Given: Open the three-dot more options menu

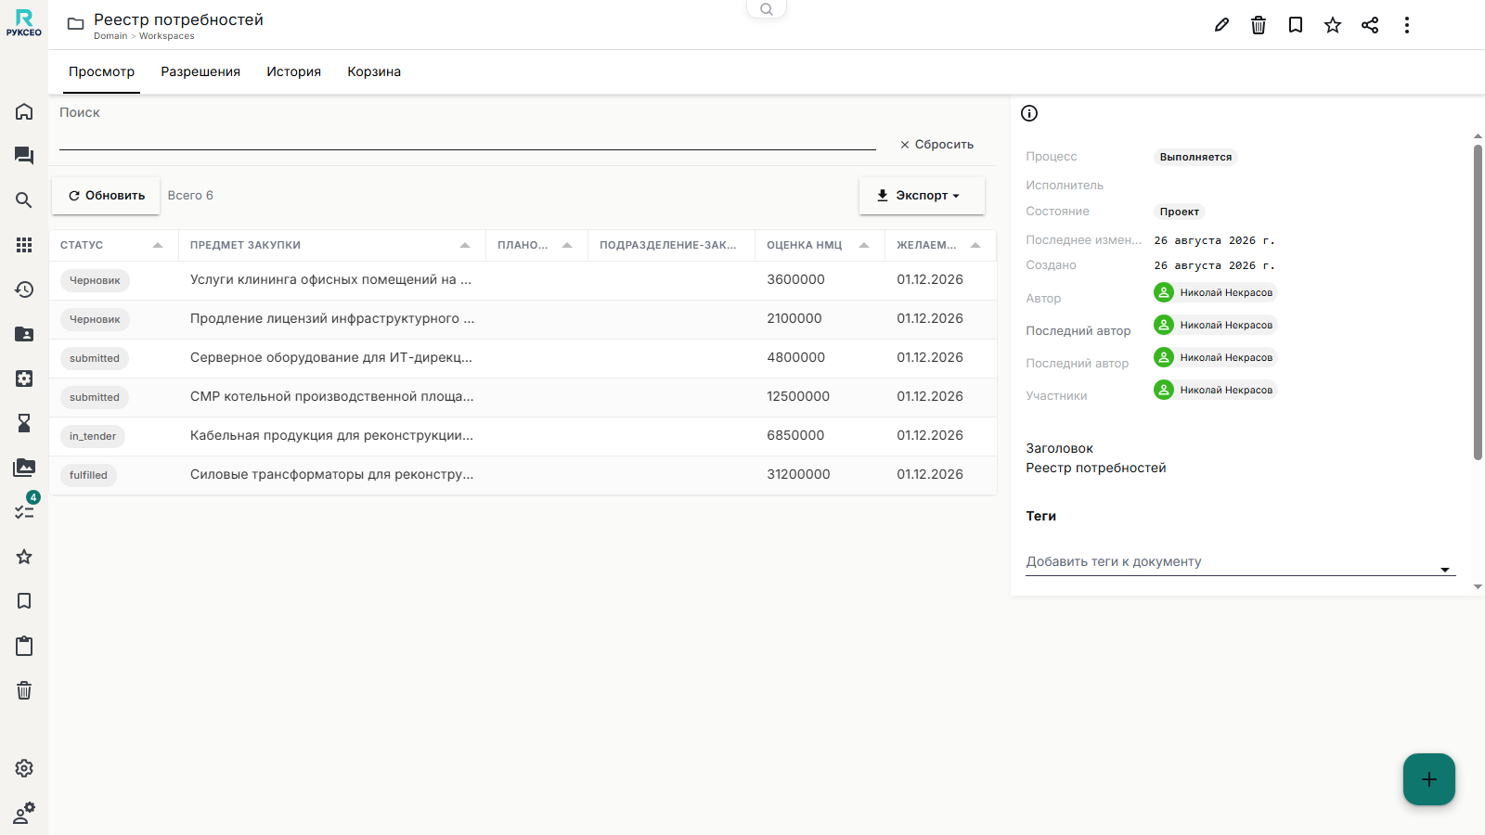Looking at the screenshot, I should [1407, 25].
